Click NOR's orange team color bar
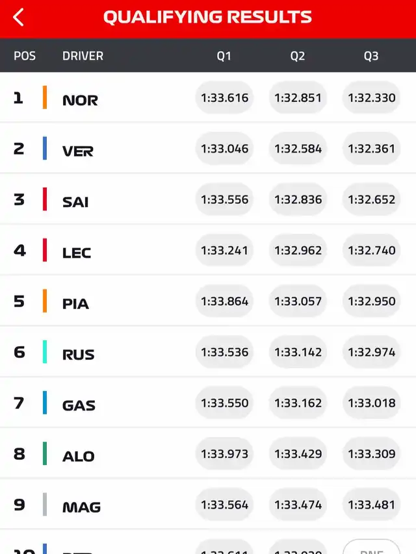This screenshot has width=416, height=554. click(x=45, y=97)
